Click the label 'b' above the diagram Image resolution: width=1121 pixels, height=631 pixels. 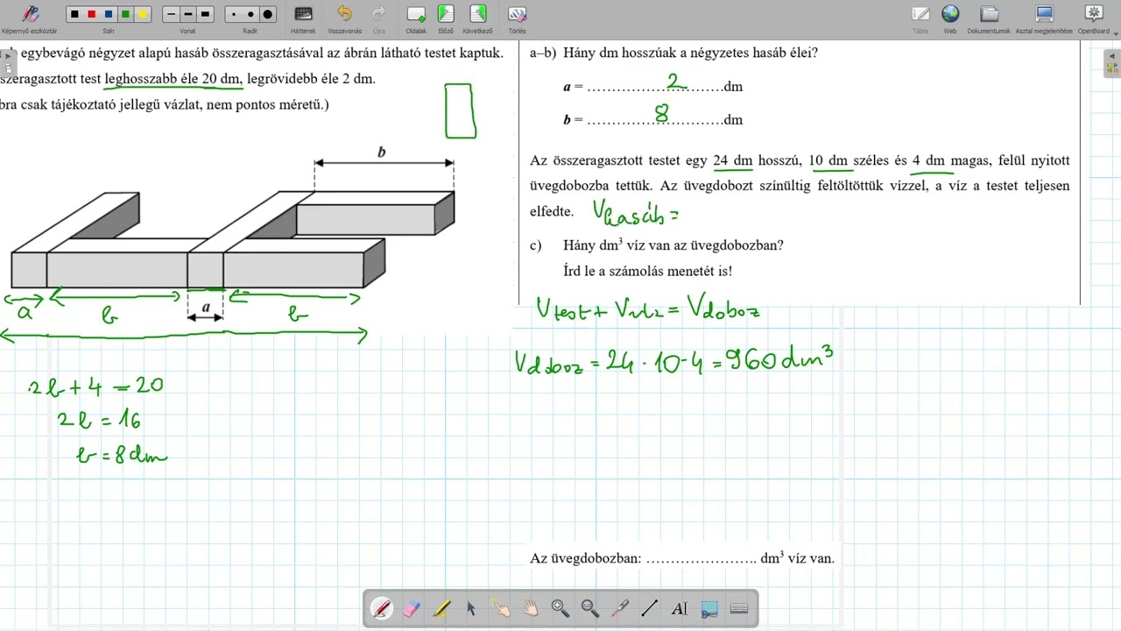(381, 152)
